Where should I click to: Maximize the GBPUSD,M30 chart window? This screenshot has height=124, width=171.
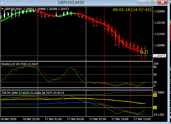(x=152, y=2)
